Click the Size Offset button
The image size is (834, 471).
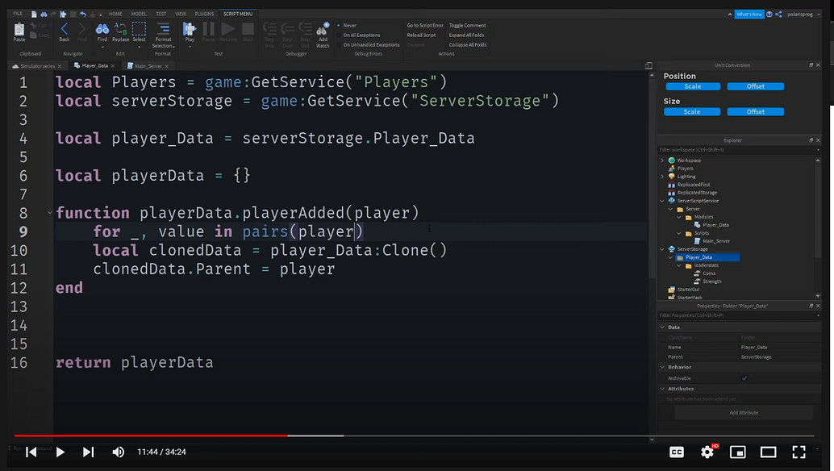755,111
